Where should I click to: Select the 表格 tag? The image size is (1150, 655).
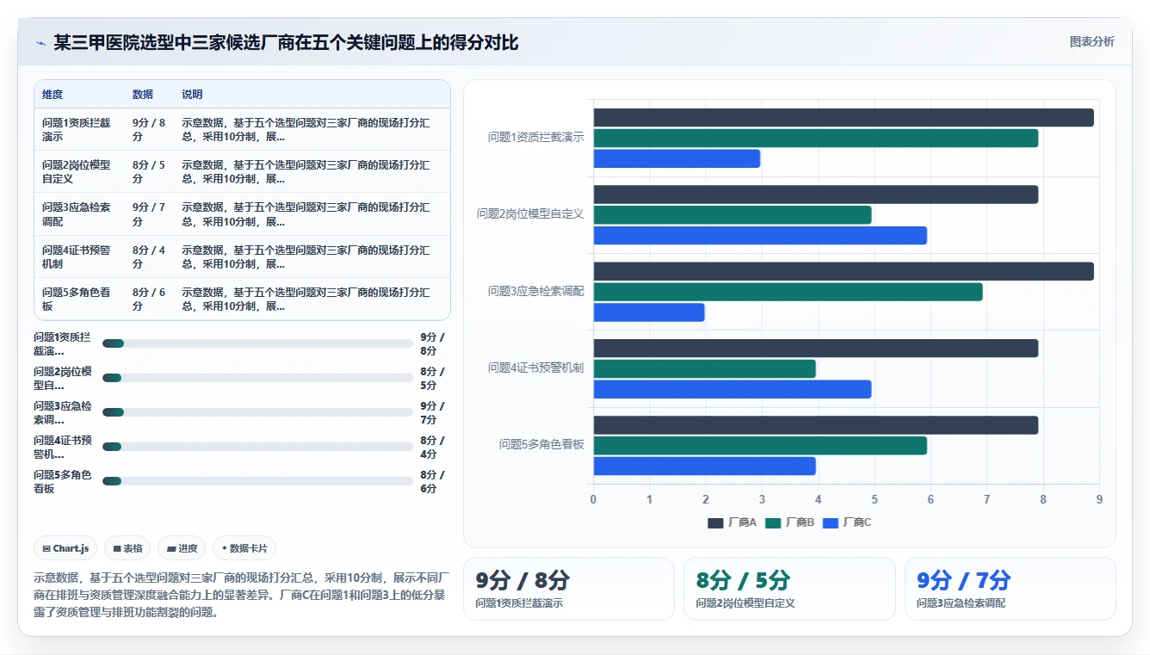point(127,548)
